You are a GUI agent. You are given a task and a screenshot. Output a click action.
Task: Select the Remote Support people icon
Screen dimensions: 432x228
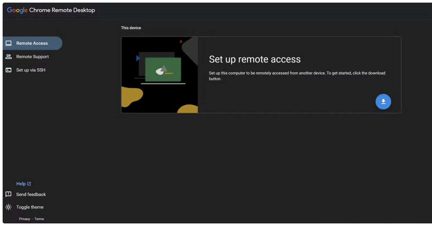(x=9, y=57)
